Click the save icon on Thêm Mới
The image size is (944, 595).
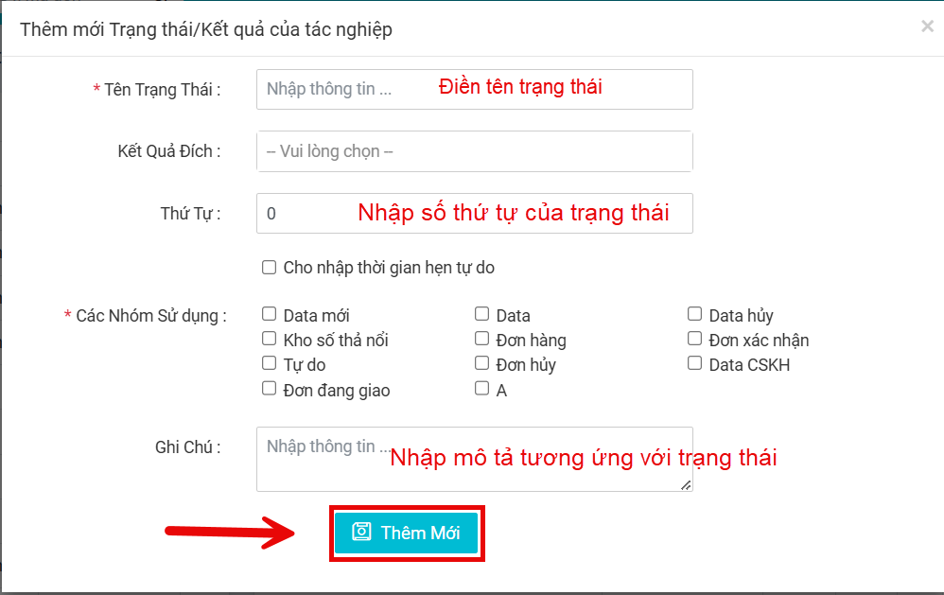(x=361, y=532)
